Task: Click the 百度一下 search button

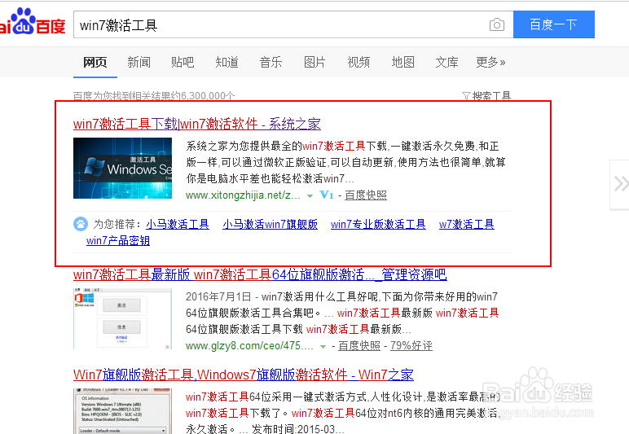Action: click(553, 24)
